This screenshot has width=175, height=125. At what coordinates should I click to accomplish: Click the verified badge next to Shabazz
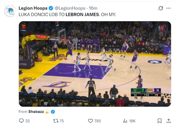coord(53,112)
